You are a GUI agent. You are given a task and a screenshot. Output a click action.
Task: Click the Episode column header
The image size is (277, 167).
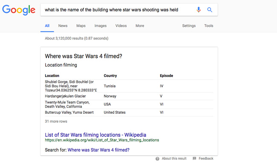pos(166,76)
